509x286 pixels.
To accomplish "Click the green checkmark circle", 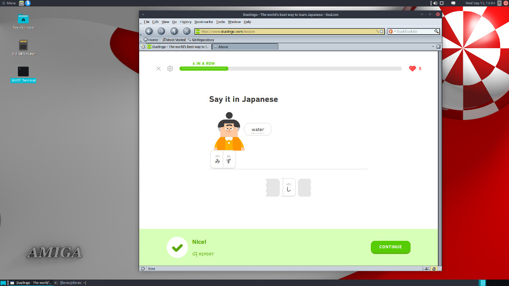I will pos(177,247).
